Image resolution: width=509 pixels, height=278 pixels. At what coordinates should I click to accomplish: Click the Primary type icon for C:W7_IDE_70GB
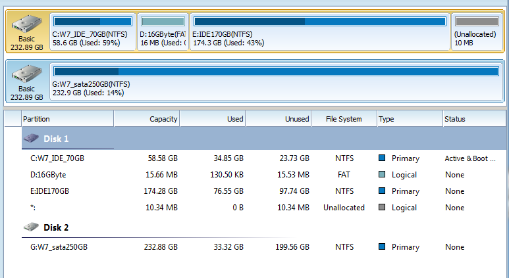click(382, 158)
